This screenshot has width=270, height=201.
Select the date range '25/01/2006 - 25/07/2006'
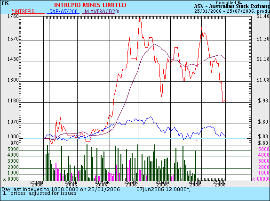coord(224,11)
